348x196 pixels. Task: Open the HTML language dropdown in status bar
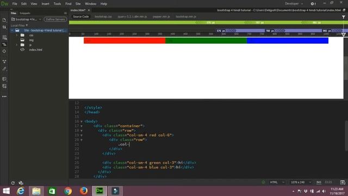[277, 182]
